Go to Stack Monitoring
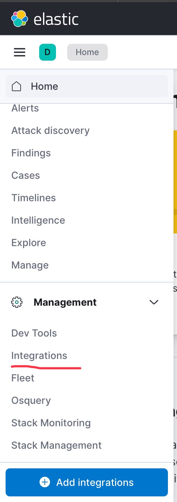Screen dimensions: 177x502 click(x=51, y=423)
